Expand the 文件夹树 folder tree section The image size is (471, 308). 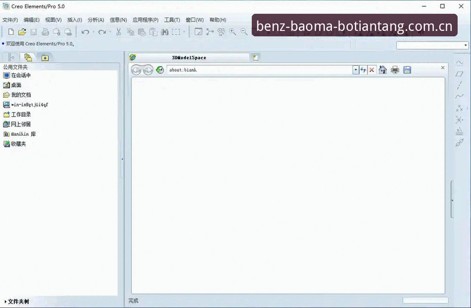[17, 301]
